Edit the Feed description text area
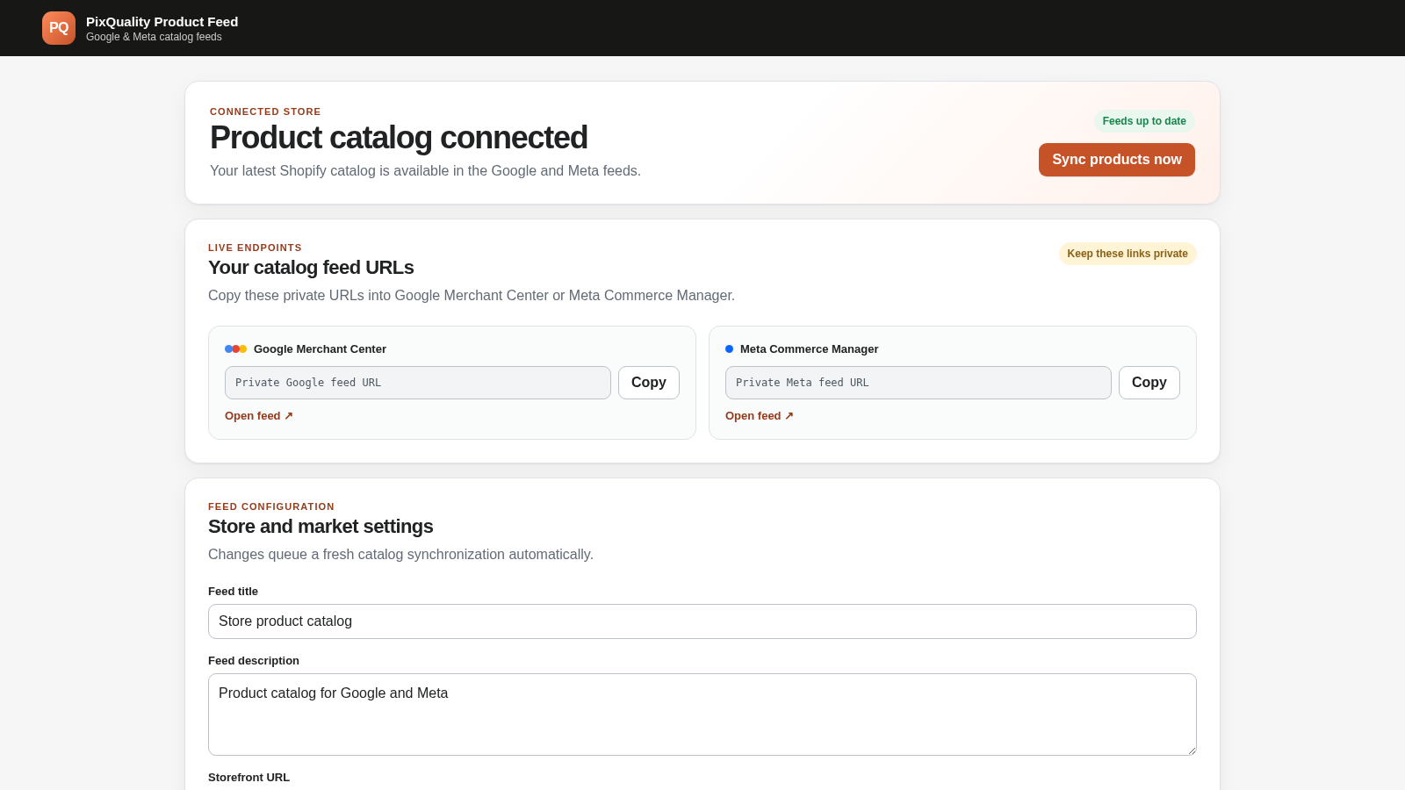This screenshot has width=1405, height=790. (702, 715)
